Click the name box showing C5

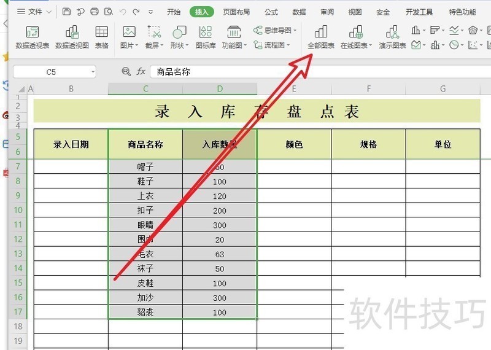pos(51,72)
